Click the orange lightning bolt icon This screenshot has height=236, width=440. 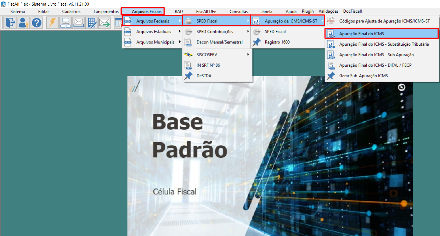coord(53,23)
